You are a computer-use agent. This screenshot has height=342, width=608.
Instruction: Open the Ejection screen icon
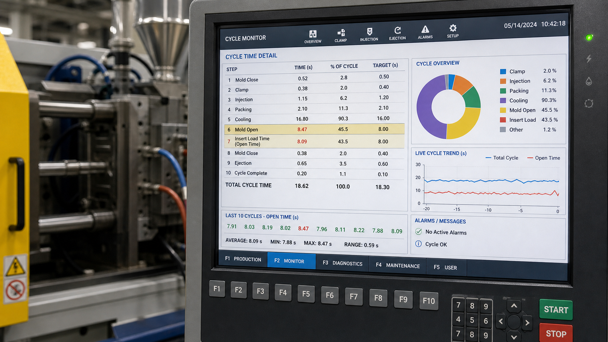tap(397, 33)
